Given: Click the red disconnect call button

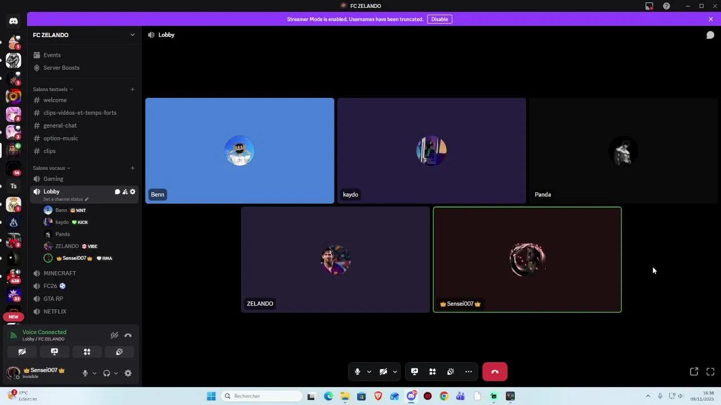Looking at the screenshot, I should click(x=495, y=372).
